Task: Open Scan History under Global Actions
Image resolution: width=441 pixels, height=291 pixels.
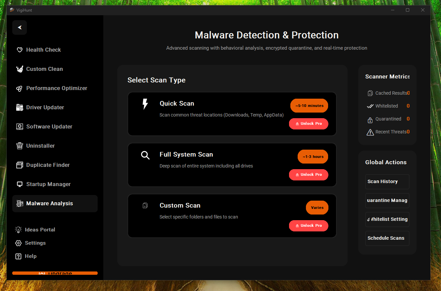Action: [x=387, y=182]
